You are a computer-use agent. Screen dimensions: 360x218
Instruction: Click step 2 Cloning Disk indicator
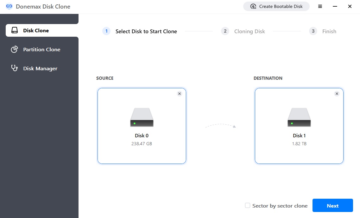tap(225, 31)
